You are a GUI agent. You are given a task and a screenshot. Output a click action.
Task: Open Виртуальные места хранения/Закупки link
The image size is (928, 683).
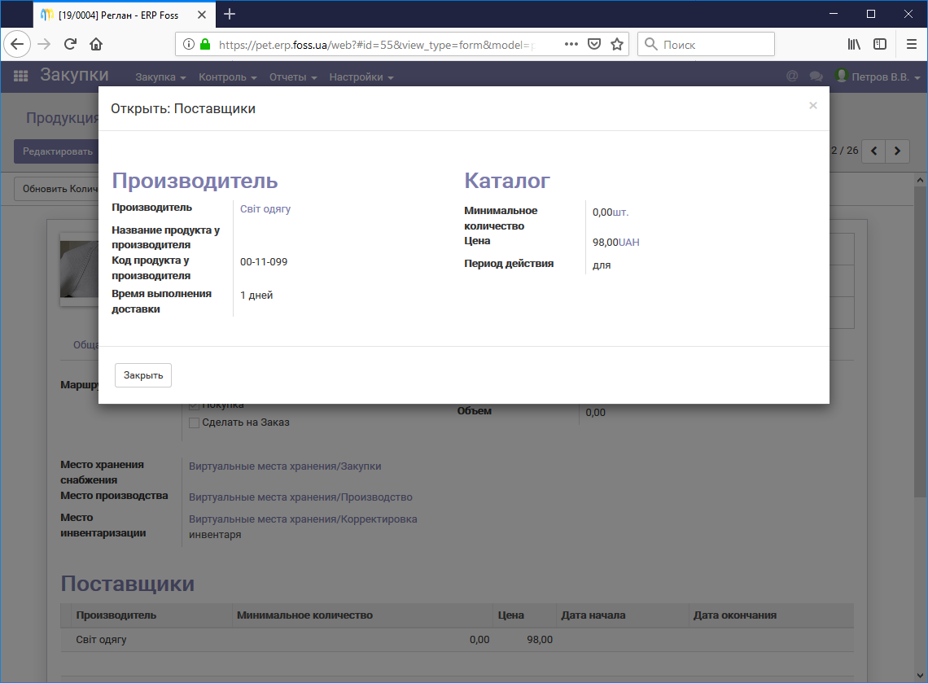285,466
